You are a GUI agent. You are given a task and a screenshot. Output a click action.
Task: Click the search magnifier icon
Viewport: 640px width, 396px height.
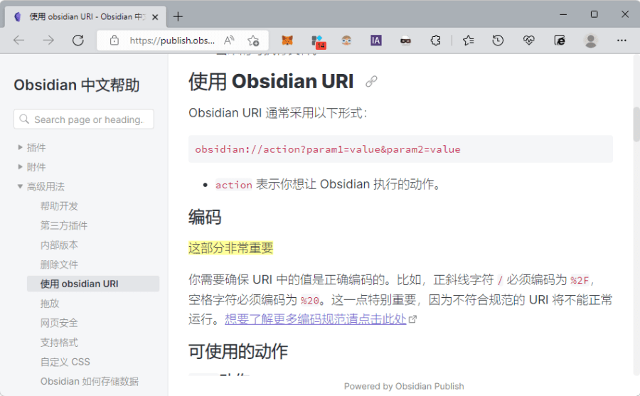(24, 119)
